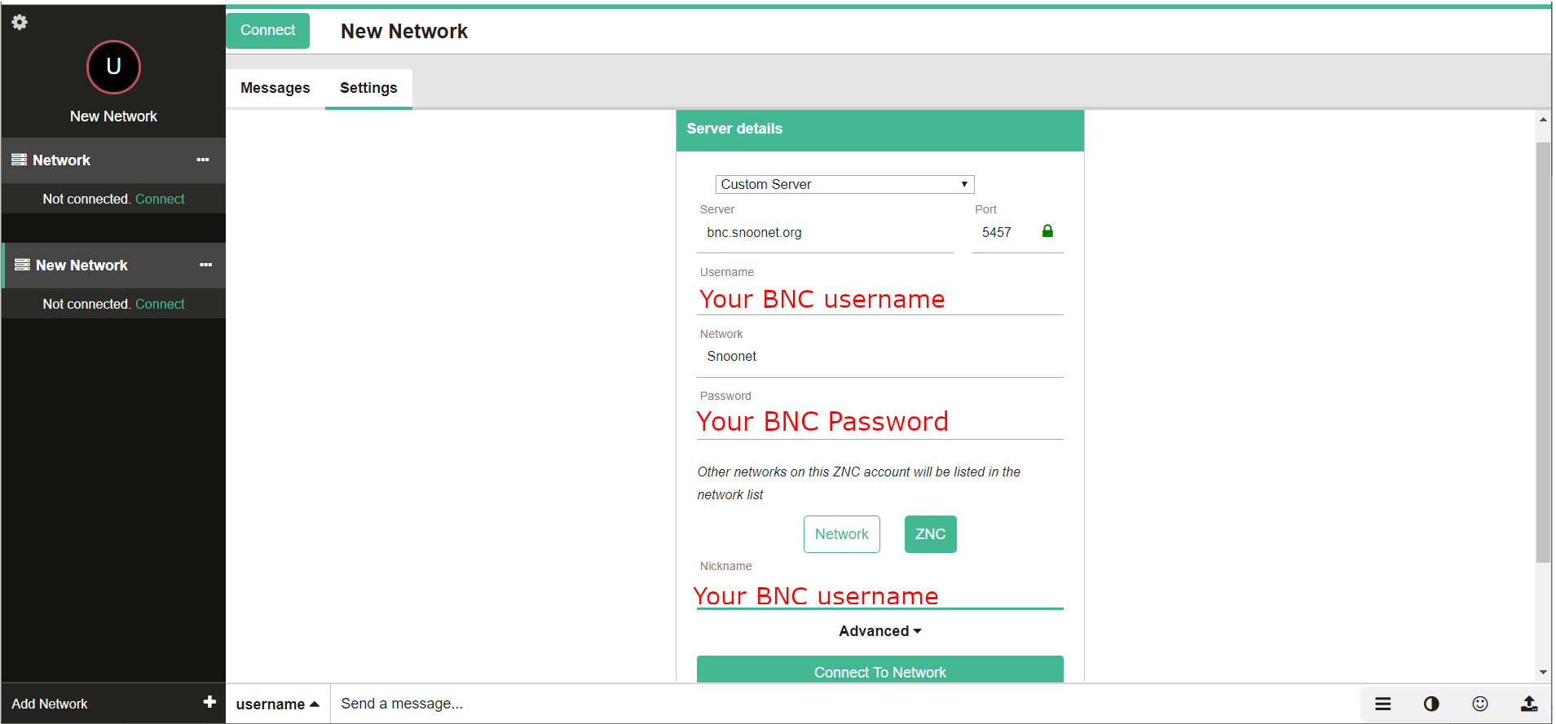Expand the Advanced section

879,631
